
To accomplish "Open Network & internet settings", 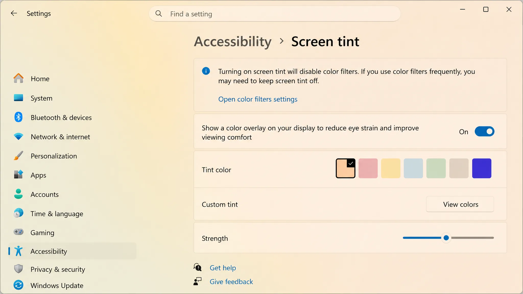I will click(x=72, y=137).
